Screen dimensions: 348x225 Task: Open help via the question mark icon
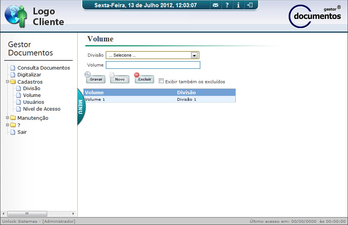(x=227, y=5)
